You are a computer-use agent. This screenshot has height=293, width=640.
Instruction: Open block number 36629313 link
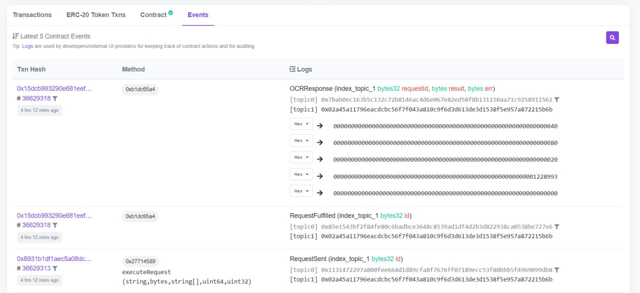click(36, 269)
